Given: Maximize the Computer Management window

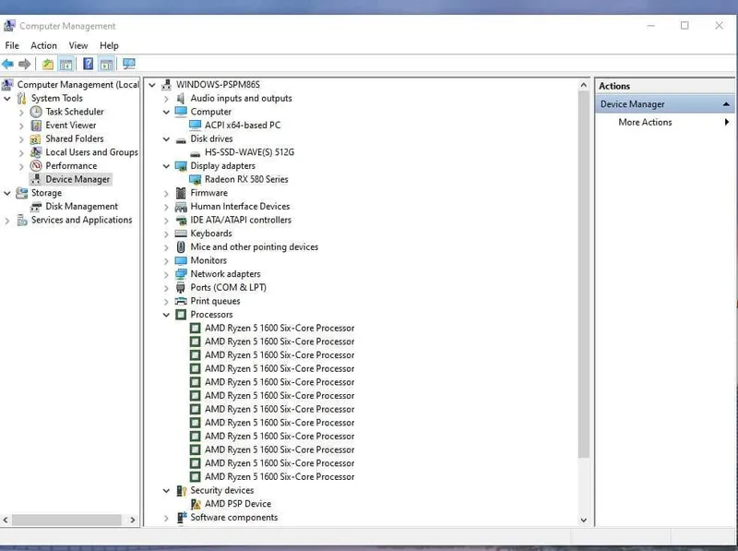Looking at the screenshot, I should point(684,26).
